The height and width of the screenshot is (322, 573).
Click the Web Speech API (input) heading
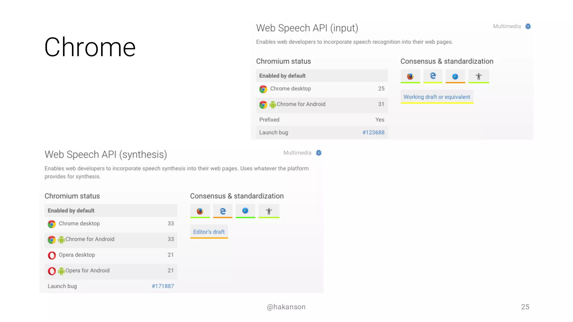coord(307,28)
